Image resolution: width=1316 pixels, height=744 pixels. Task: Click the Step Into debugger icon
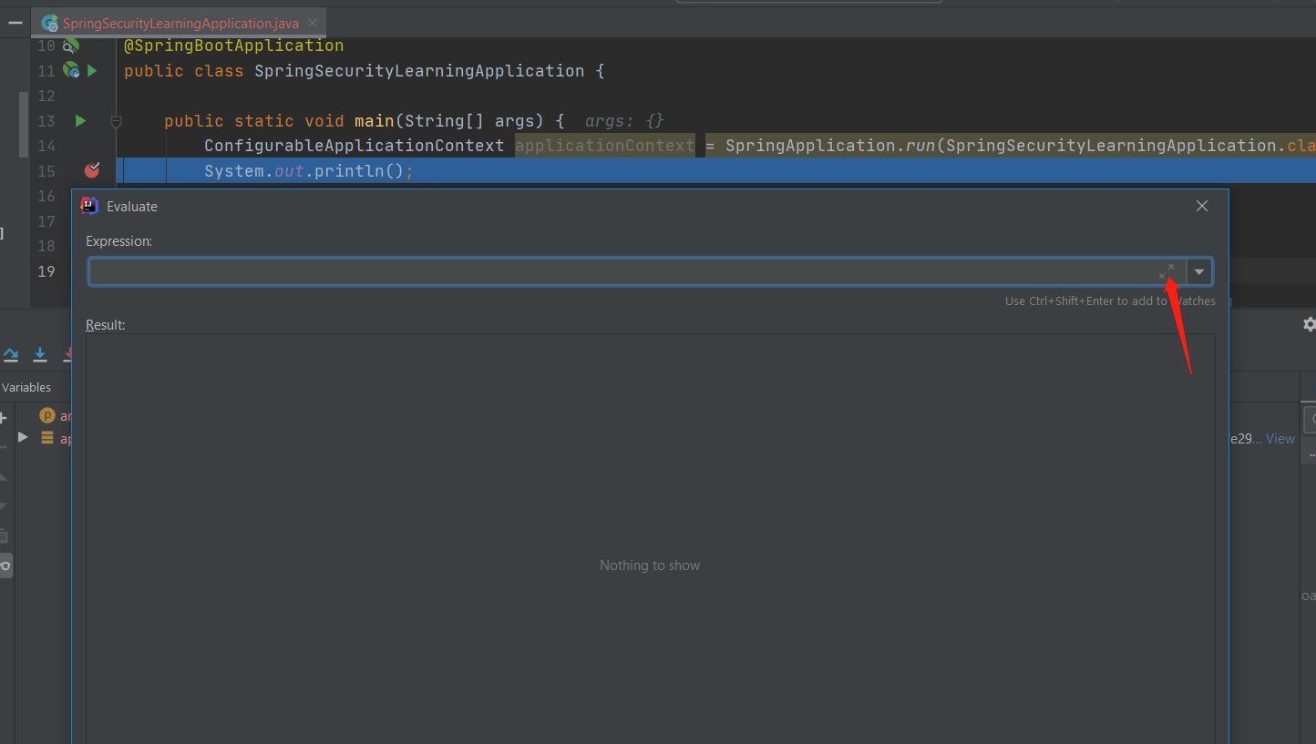[x=40, y=354]
